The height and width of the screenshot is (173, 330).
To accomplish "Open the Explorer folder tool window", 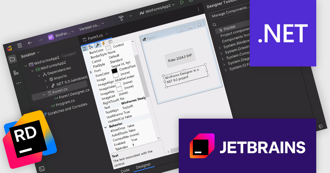I will [12, 59].
